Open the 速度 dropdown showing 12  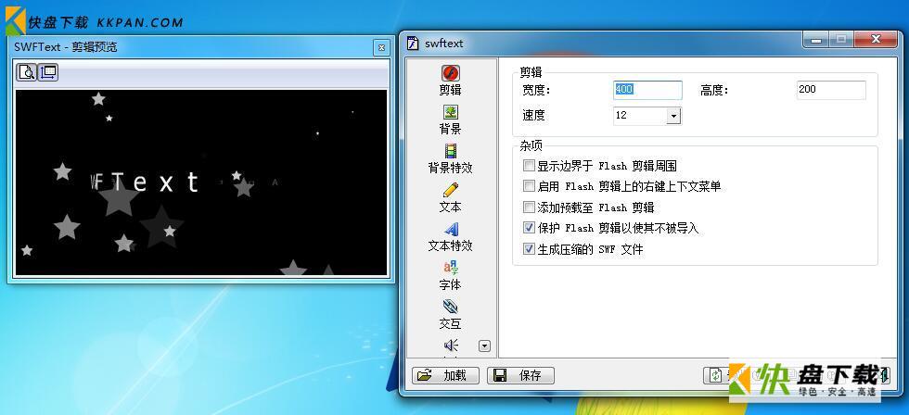673,116
